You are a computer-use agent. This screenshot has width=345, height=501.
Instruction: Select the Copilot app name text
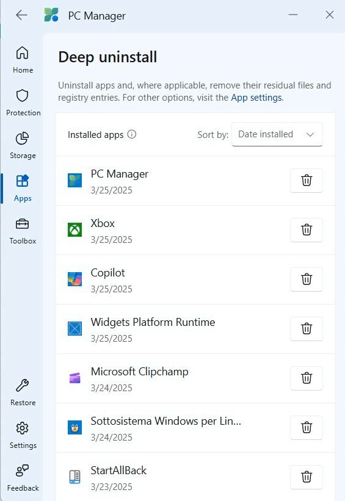[107, 273]
